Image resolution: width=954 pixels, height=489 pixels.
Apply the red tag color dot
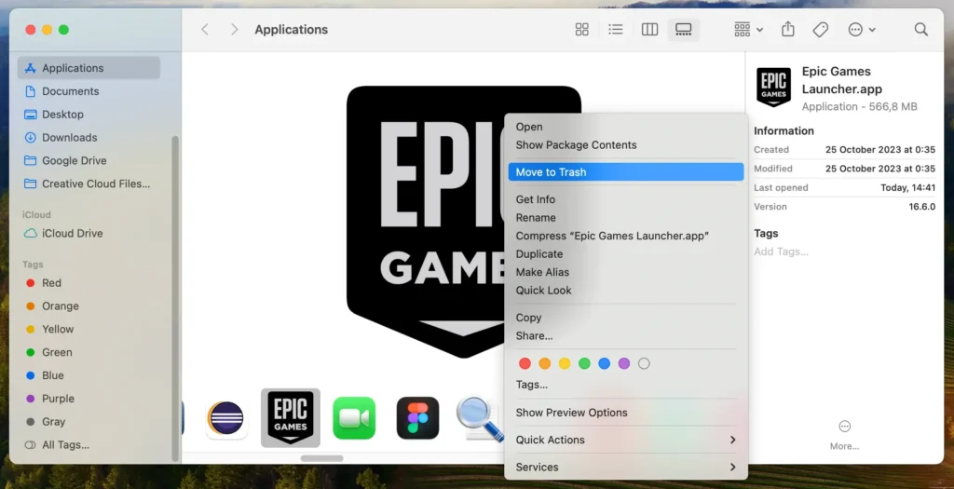point(525,363)
